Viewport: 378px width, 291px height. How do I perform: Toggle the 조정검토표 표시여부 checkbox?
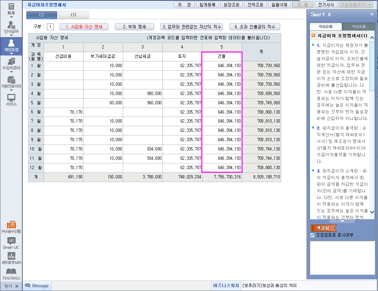312,235
